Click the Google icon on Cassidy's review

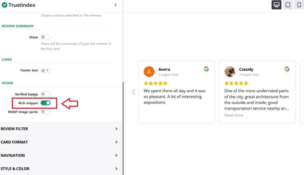[287, 69]
